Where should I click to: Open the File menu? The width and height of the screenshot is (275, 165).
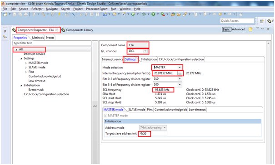point(5,9)
